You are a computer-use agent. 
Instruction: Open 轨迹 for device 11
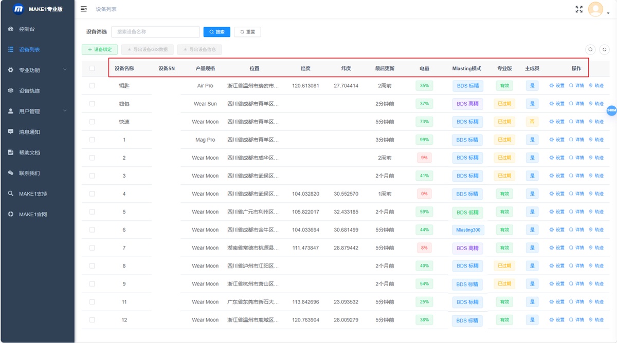pyautogui.click(x=596, y=302)
